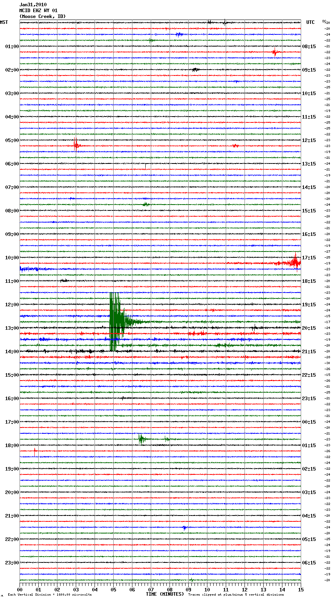Click the 12 minute tick label

tap(245, 589)
